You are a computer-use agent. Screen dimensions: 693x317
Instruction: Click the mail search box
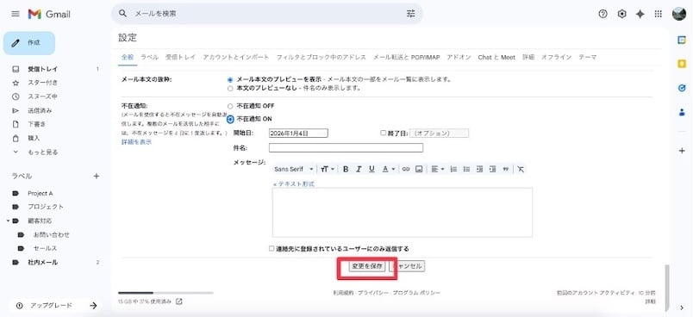click(267, 14)
